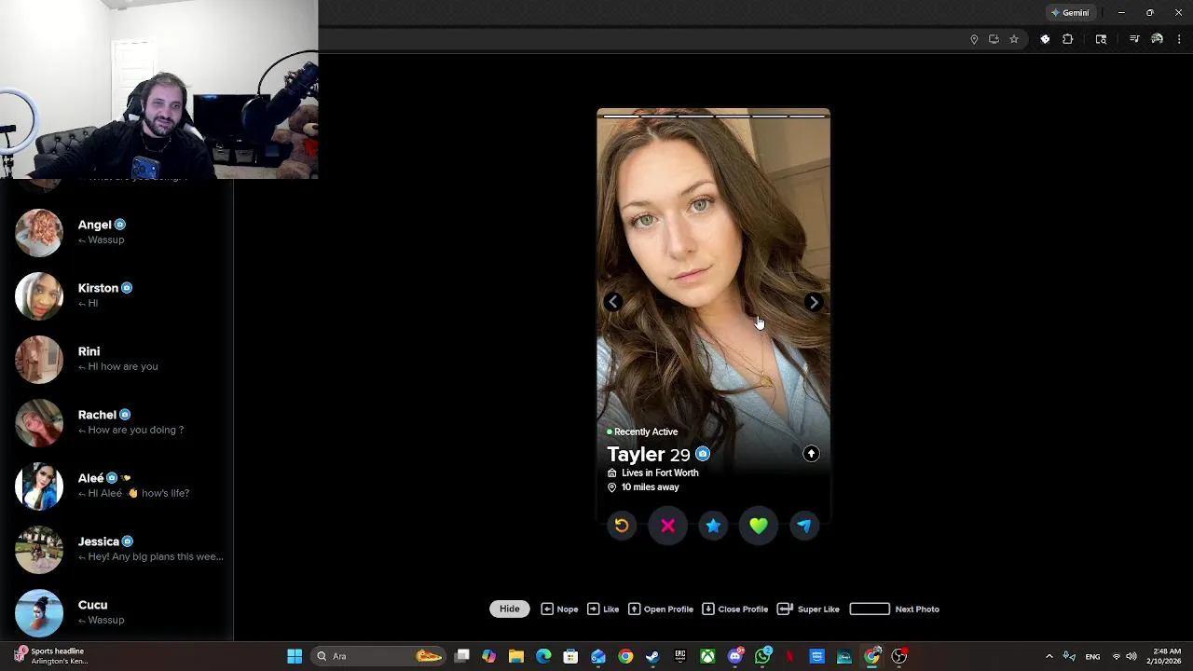Screen dimensions: 1193x671
Task: Bookmark this page with the star icon
Action: click(1014, 39)
